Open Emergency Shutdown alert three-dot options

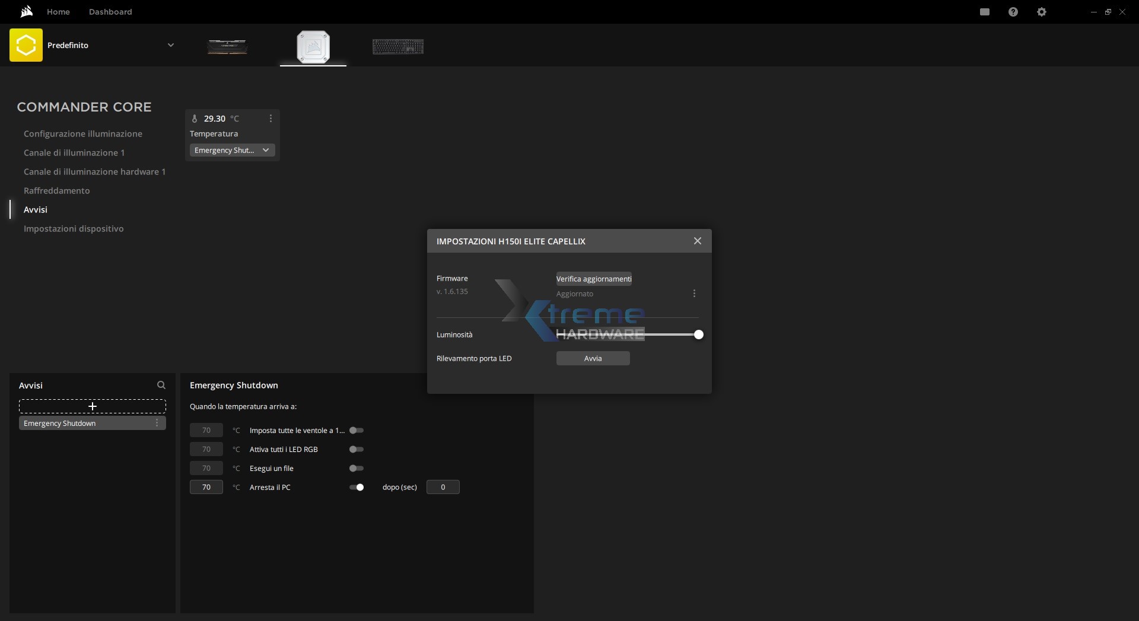[x=157, y=423]
